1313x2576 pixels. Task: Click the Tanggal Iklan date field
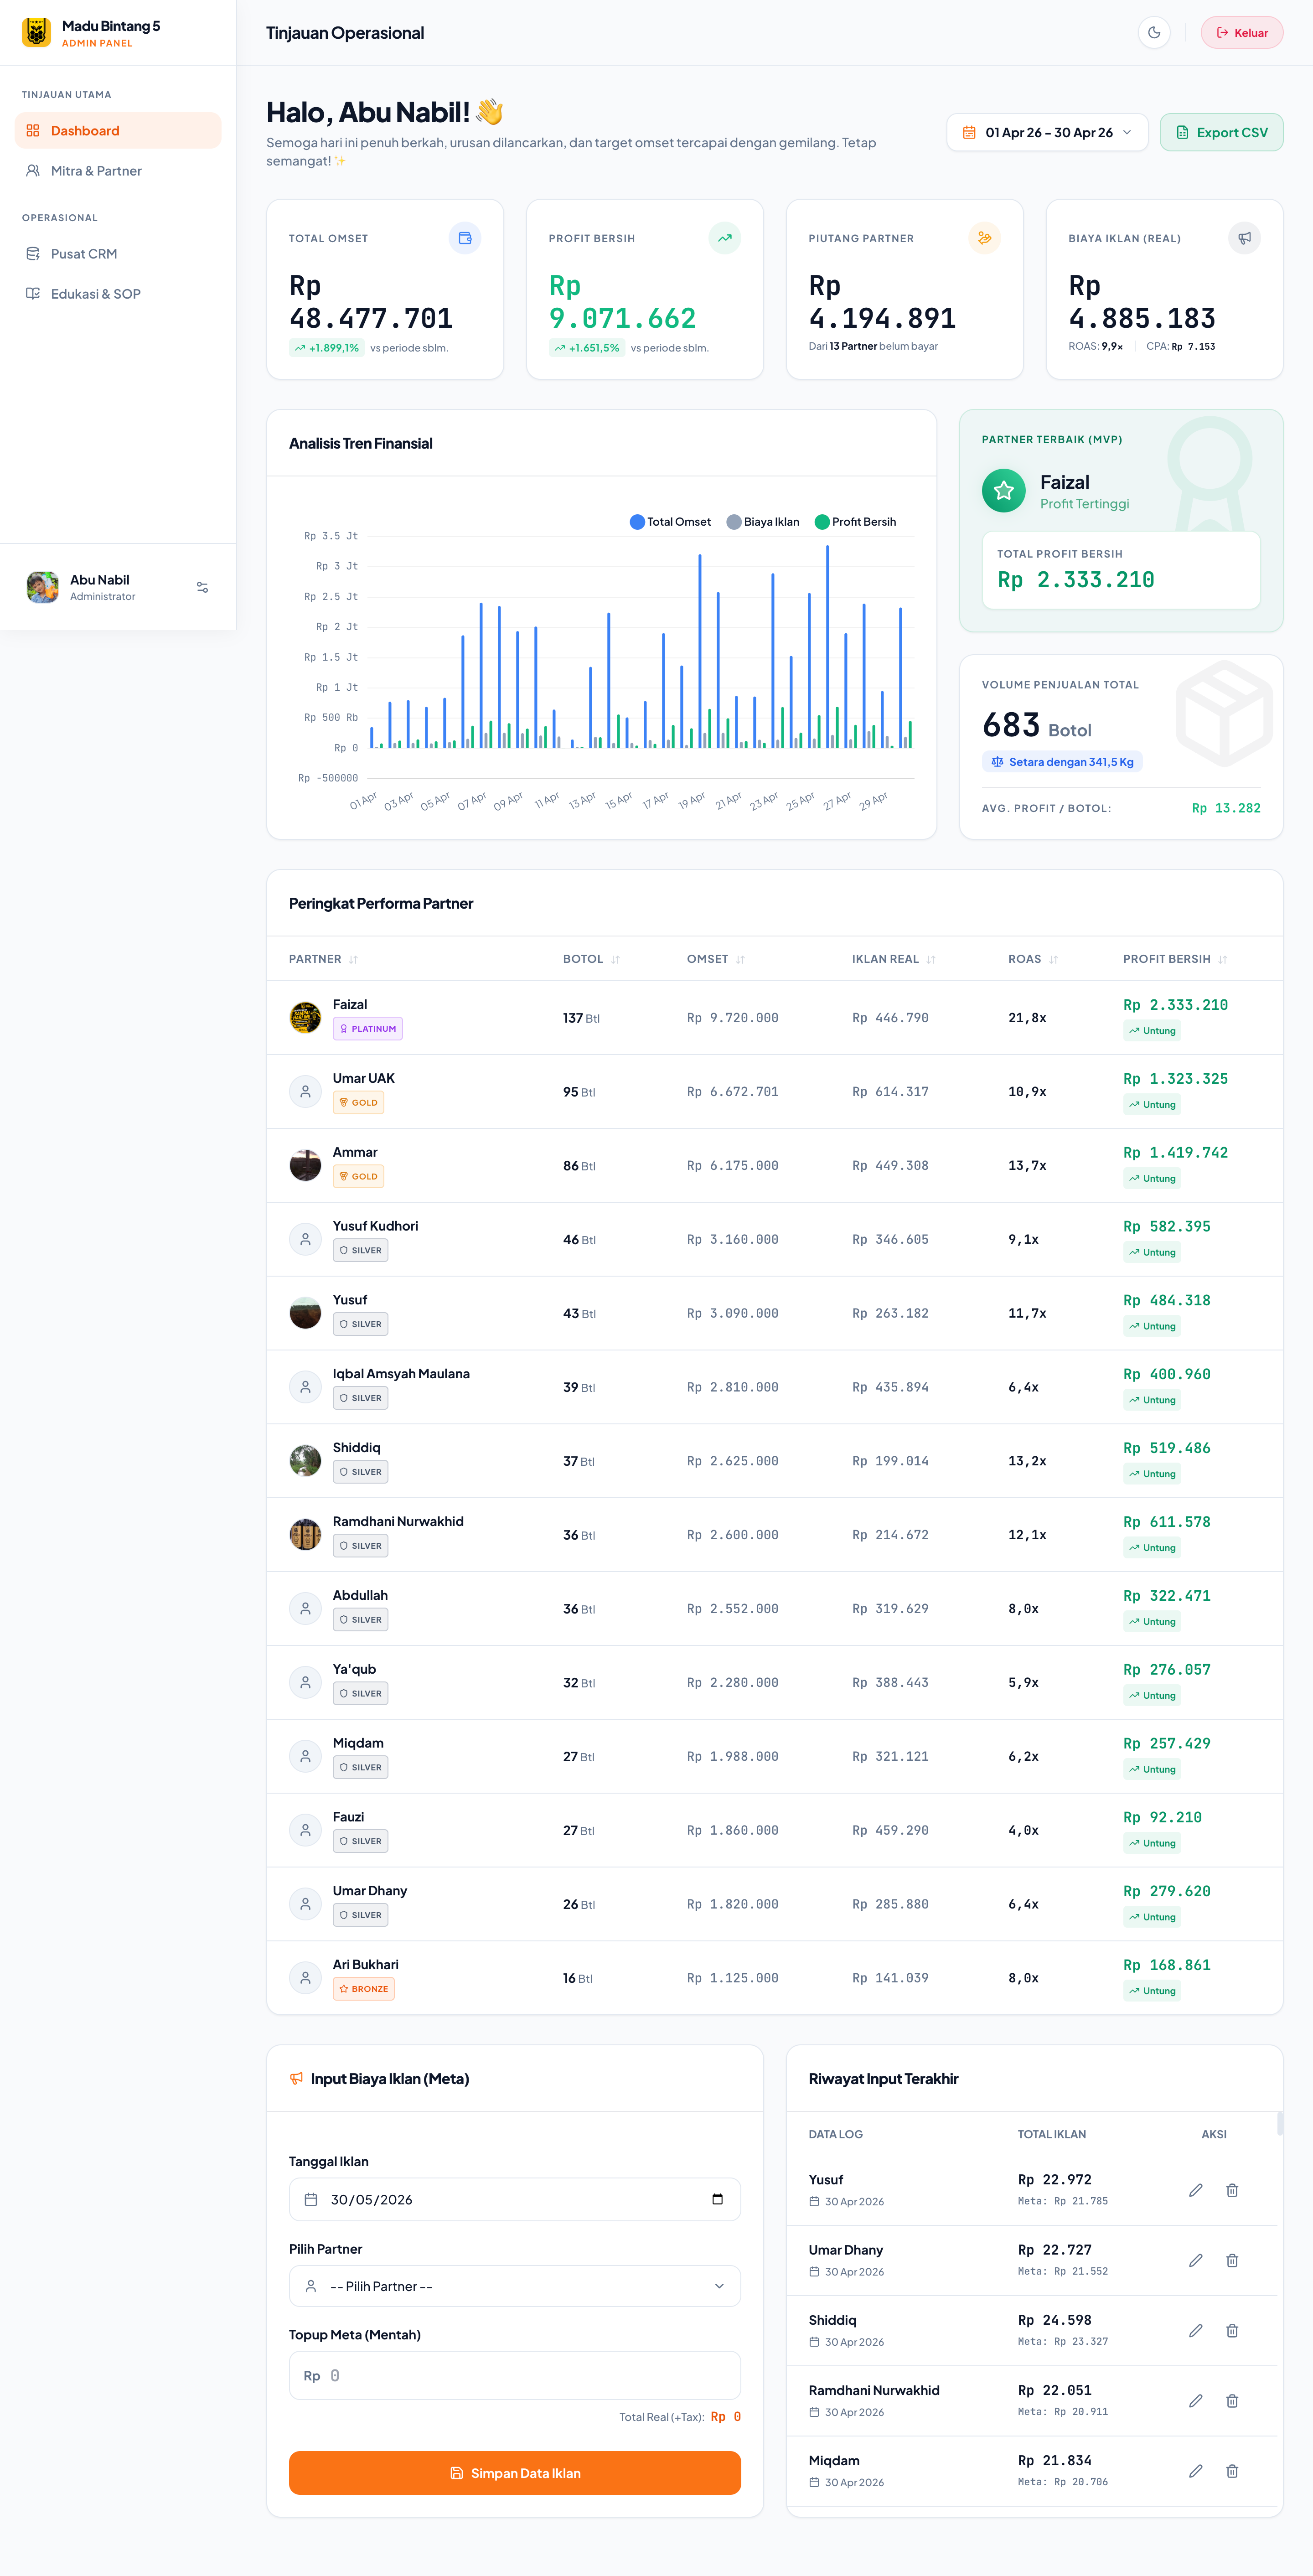coord(515,2199)
